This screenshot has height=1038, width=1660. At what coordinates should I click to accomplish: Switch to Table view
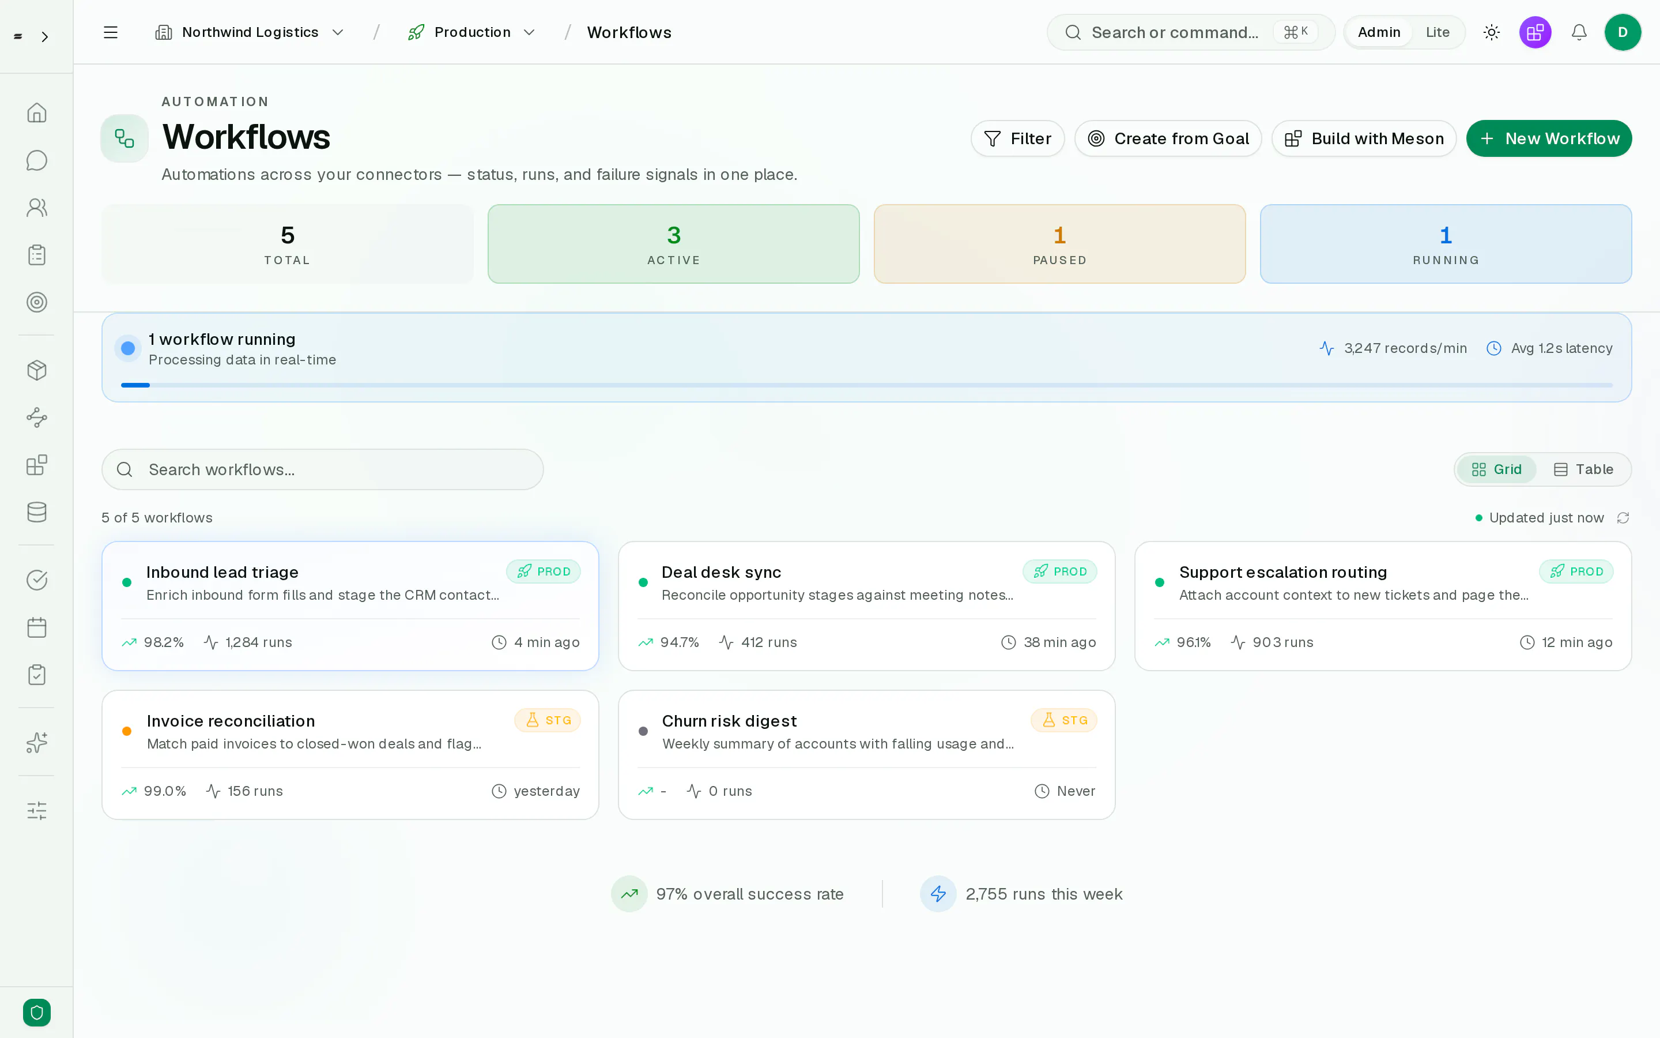click(x=1583, y=469)
